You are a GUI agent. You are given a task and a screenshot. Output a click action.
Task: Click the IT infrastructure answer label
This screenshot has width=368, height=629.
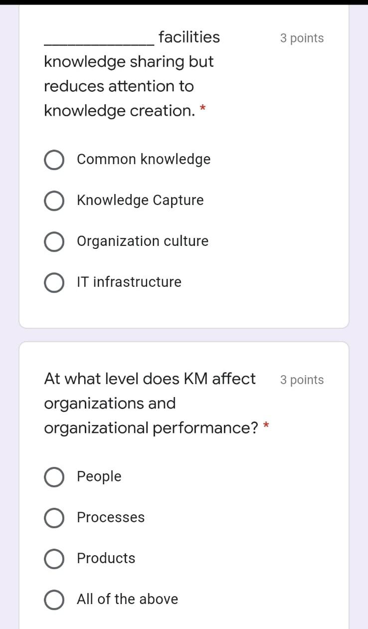pos(129,282)
